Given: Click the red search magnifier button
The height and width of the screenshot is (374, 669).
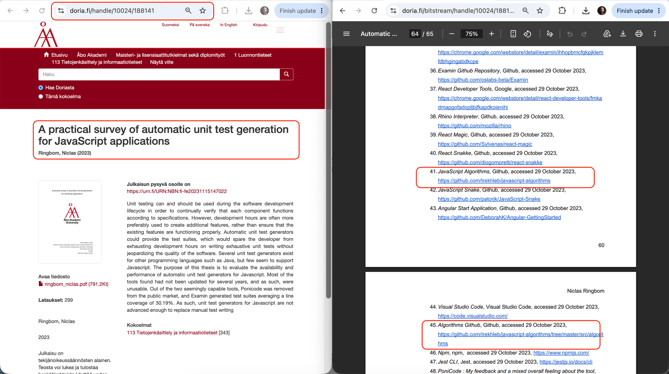Looking at the screenshot, I should [286, 74].
